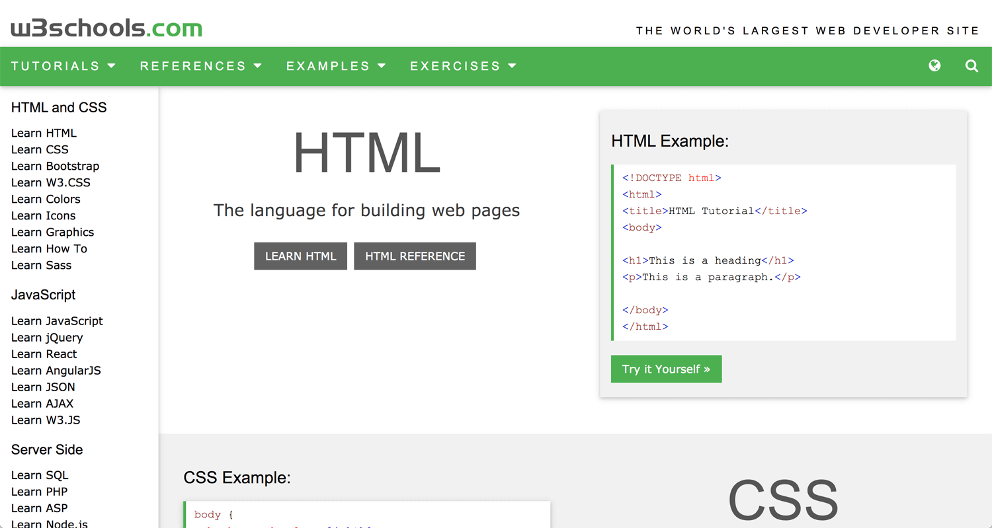This screenshot has width=992, height=528.
Task: Click the h1 heading code line
Action: [x=708, y=260]
